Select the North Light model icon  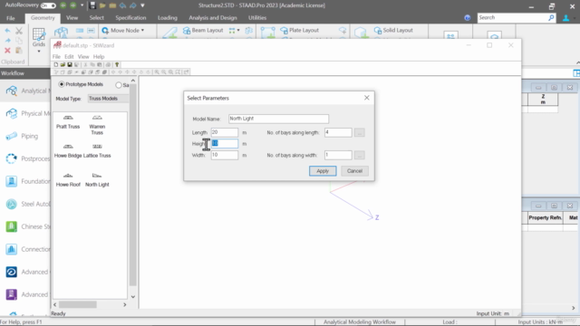point(97,176)
